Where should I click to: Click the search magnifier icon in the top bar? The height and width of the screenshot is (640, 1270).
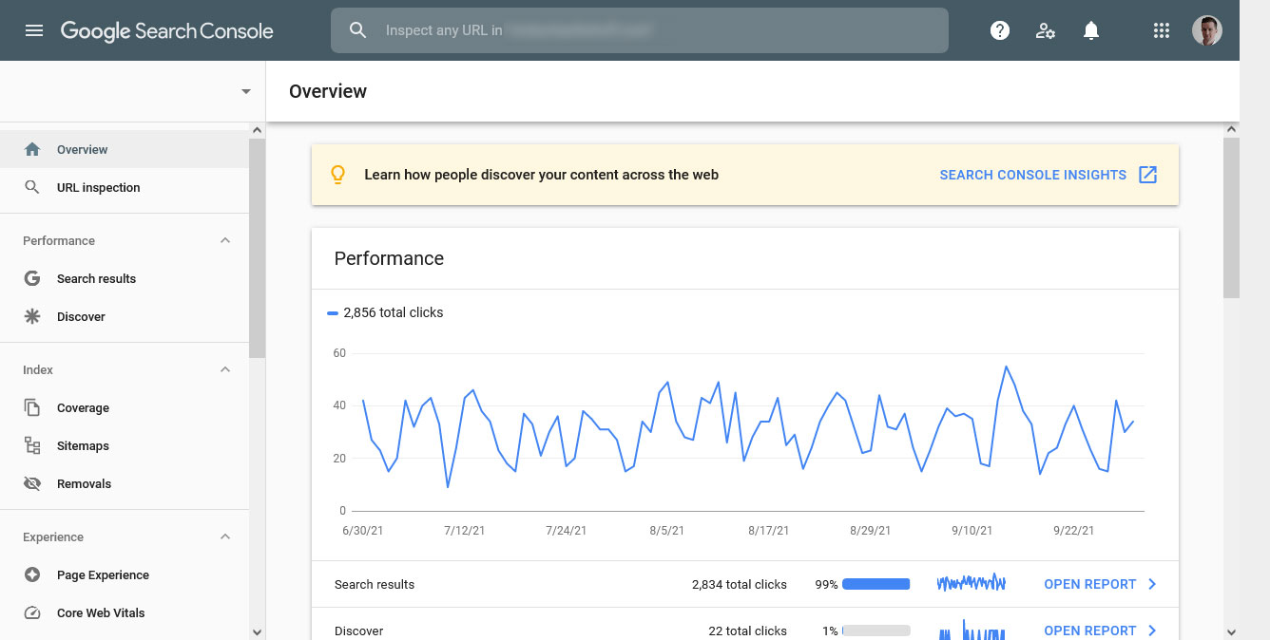pos(357,30)
